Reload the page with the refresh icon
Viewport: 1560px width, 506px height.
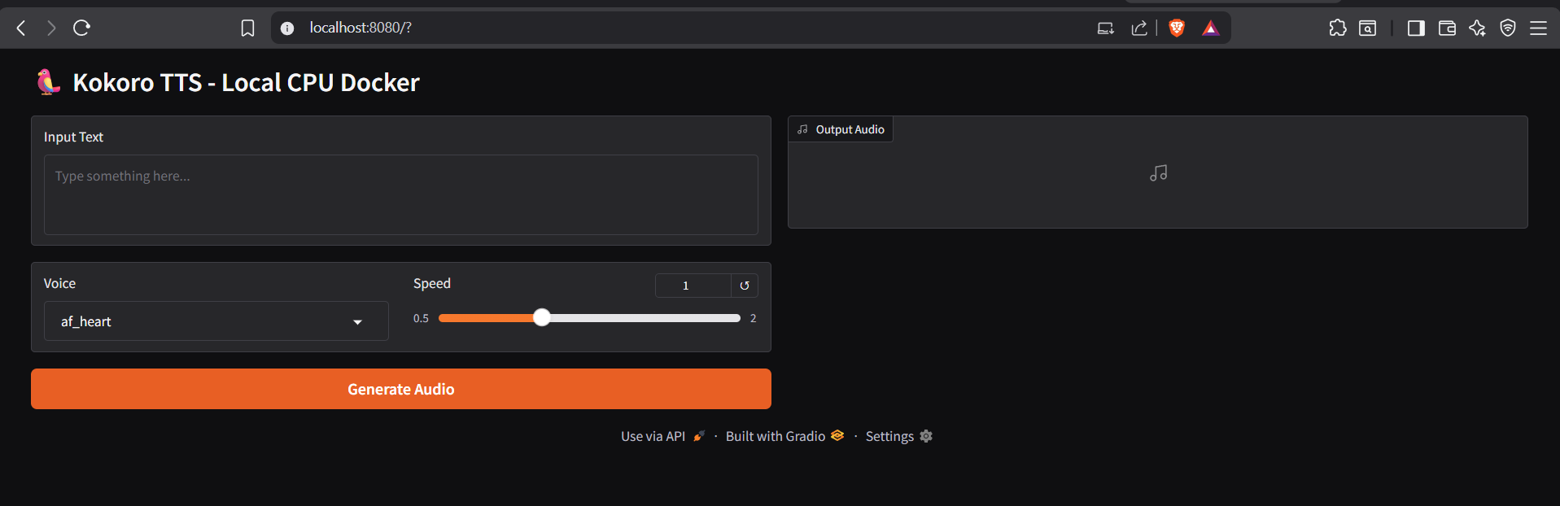click(81, 28)
